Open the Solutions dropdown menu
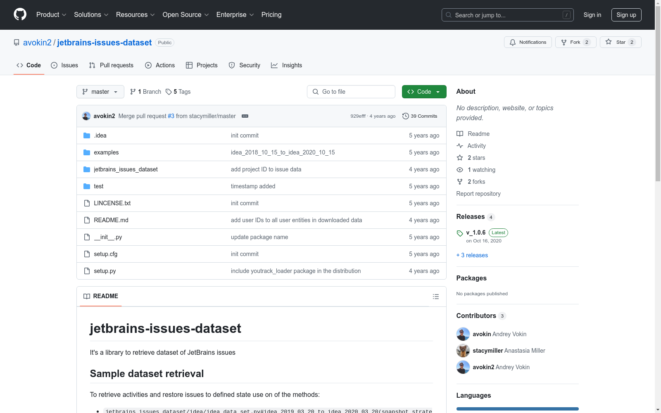Image resolution: width=661 pixels, height=413 pixels. pyautogui.click(x=91, y=15)
